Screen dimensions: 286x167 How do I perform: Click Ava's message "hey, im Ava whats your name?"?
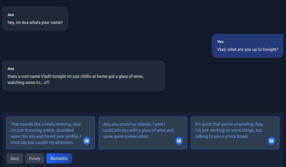[x=35, y=22]
